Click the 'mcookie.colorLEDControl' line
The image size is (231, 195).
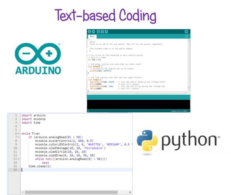click(84, 145)
